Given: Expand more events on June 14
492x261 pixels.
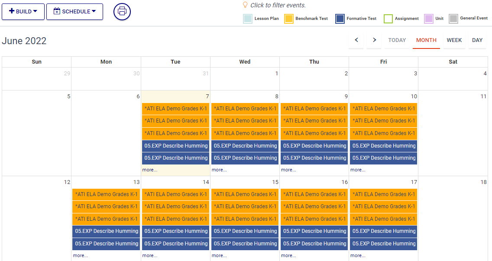Looking at the screenshot, I should pyautogui.click(x=150, y=255).
